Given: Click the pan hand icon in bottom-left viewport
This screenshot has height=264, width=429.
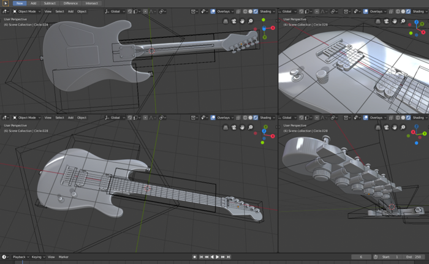Looking at the screenshot, I should [242, 127].
